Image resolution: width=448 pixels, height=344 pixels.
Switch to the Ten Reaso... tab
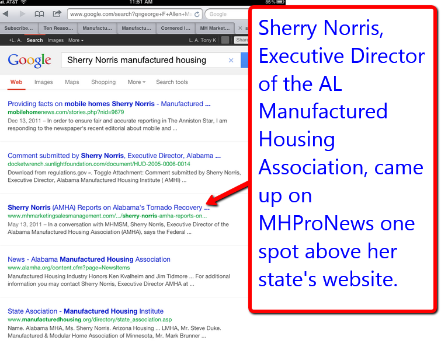58,28
